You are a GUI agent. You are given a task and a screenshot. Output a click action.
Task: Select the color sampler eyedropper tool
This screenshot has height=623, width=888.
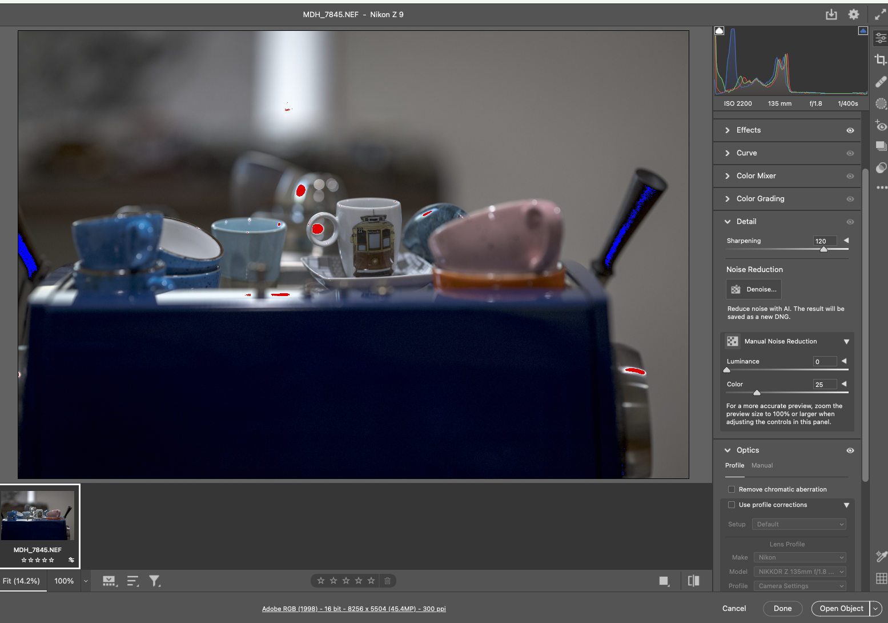(881, 556)
